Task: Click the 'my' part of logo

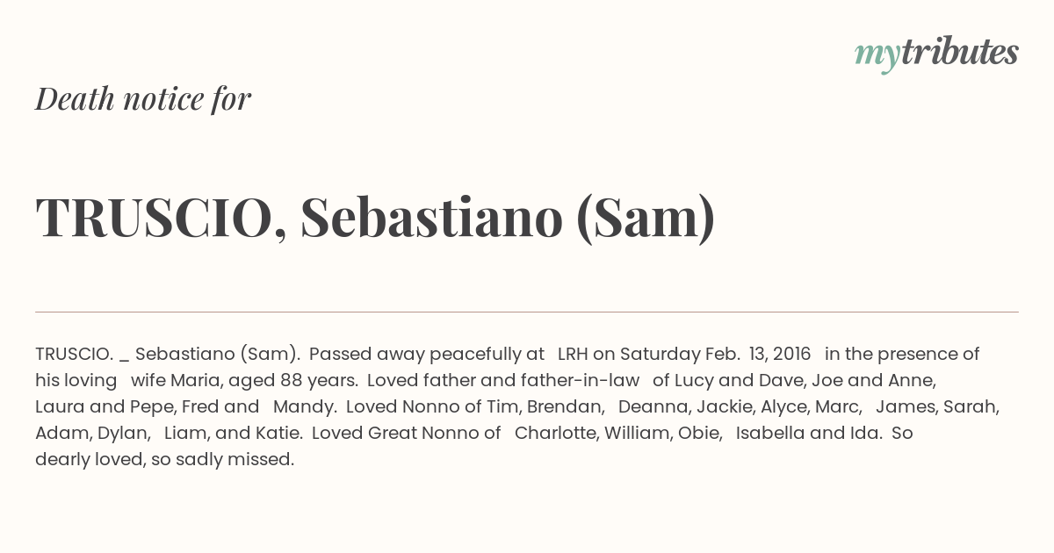Action: 877,56
